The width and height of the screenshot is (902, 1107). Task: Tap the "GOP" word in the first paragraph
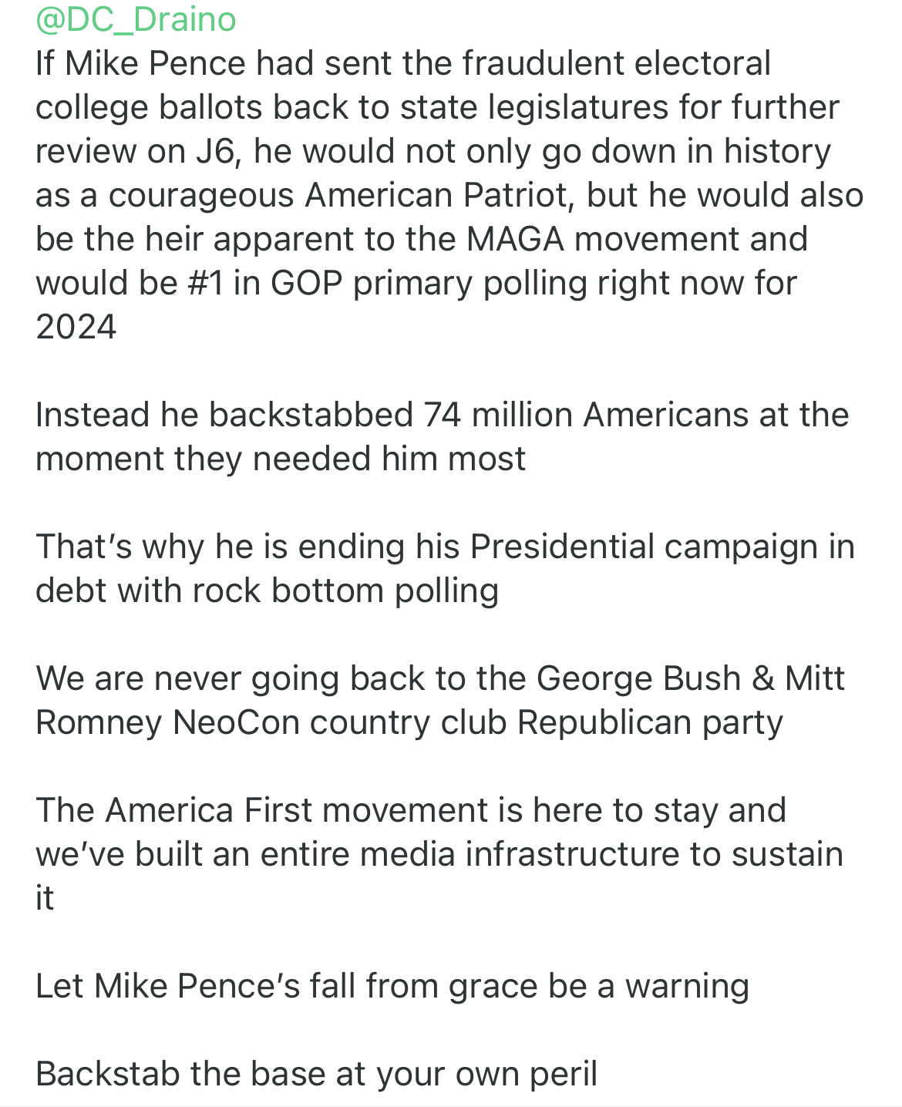tap(306, 283)
